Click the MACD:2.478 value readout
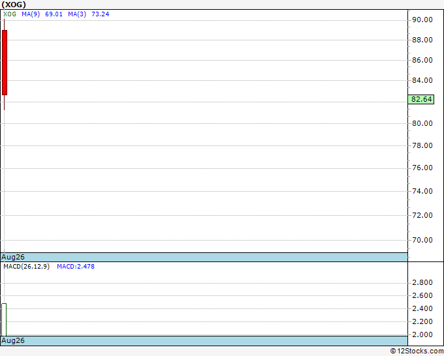444x356 pixels. 76,267
